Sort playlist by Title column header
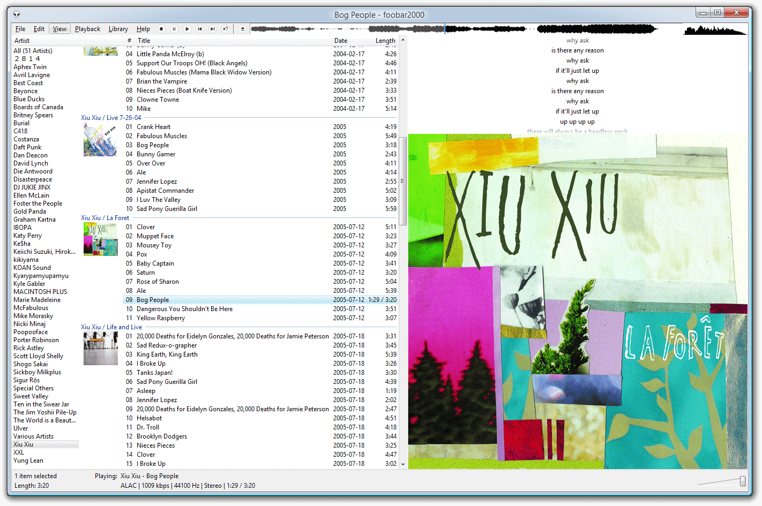 click(144, 41)
